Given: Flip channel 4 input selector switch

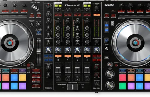Looking at the screenshot, I should [87, 10].
